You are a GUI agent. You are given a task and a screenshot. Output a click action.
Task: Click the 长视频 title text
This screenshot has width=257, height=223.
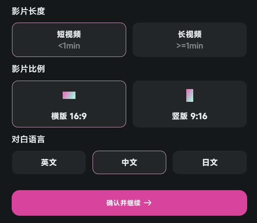point(190,34)
